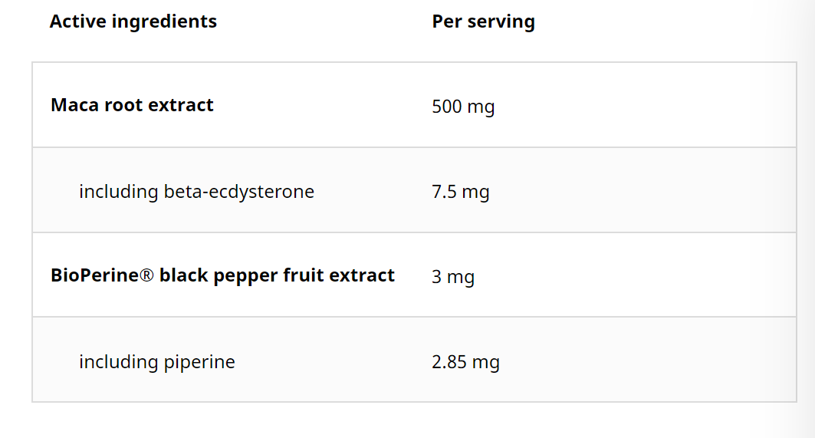Click the 2.85 mg value
This screenshot has width=815, height=438.
pyautogui.click(x=465, y=362)
